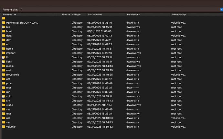Click 'Directory' filetype in opt row
Screen dimensions: 223x139
pyautogui.click(x=77, y=79)
